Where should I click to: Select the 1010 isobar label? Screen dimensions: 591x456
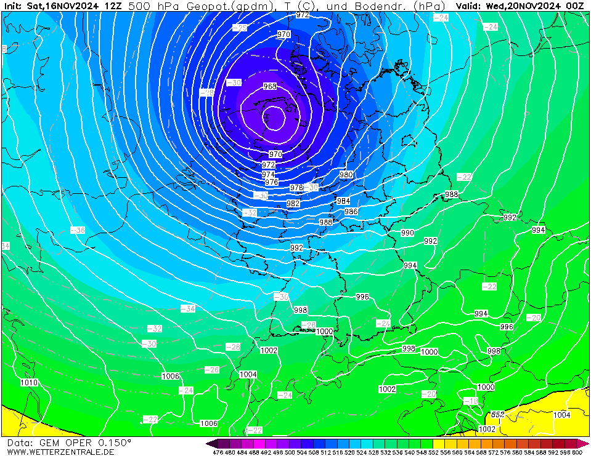29,383
